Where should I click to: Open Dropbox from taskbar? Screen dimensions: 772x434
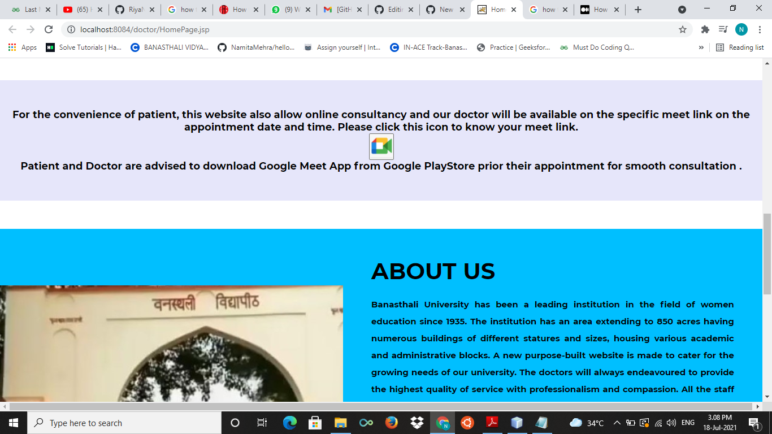pos(417,423)
